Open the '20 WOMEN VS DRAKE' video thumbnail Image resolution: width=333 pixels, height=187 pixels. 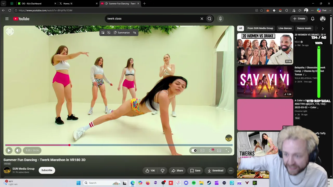pos(265,49)
